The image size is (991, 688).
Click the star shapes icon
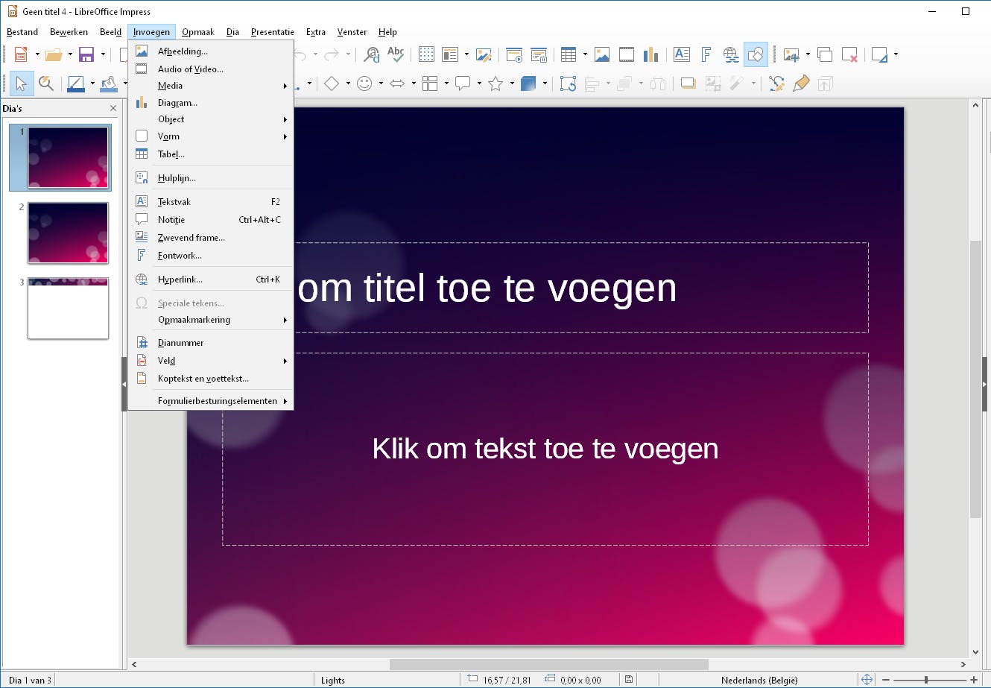coord(495,83)
